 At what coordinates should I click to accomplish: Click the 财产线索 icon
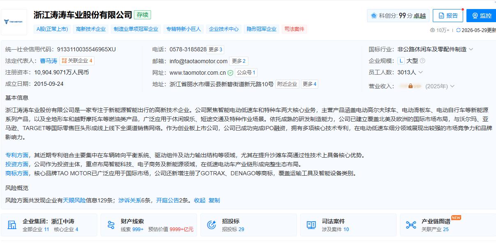click(x=111, y=225)
